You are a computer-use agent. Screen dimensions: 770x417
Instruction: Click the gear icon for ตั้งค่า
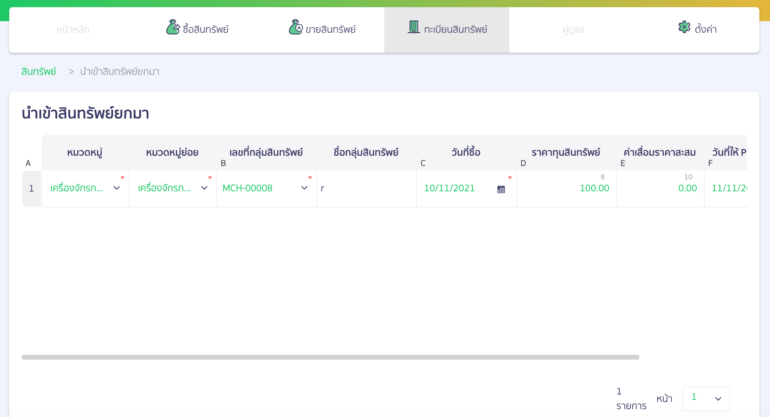point(684,27)
